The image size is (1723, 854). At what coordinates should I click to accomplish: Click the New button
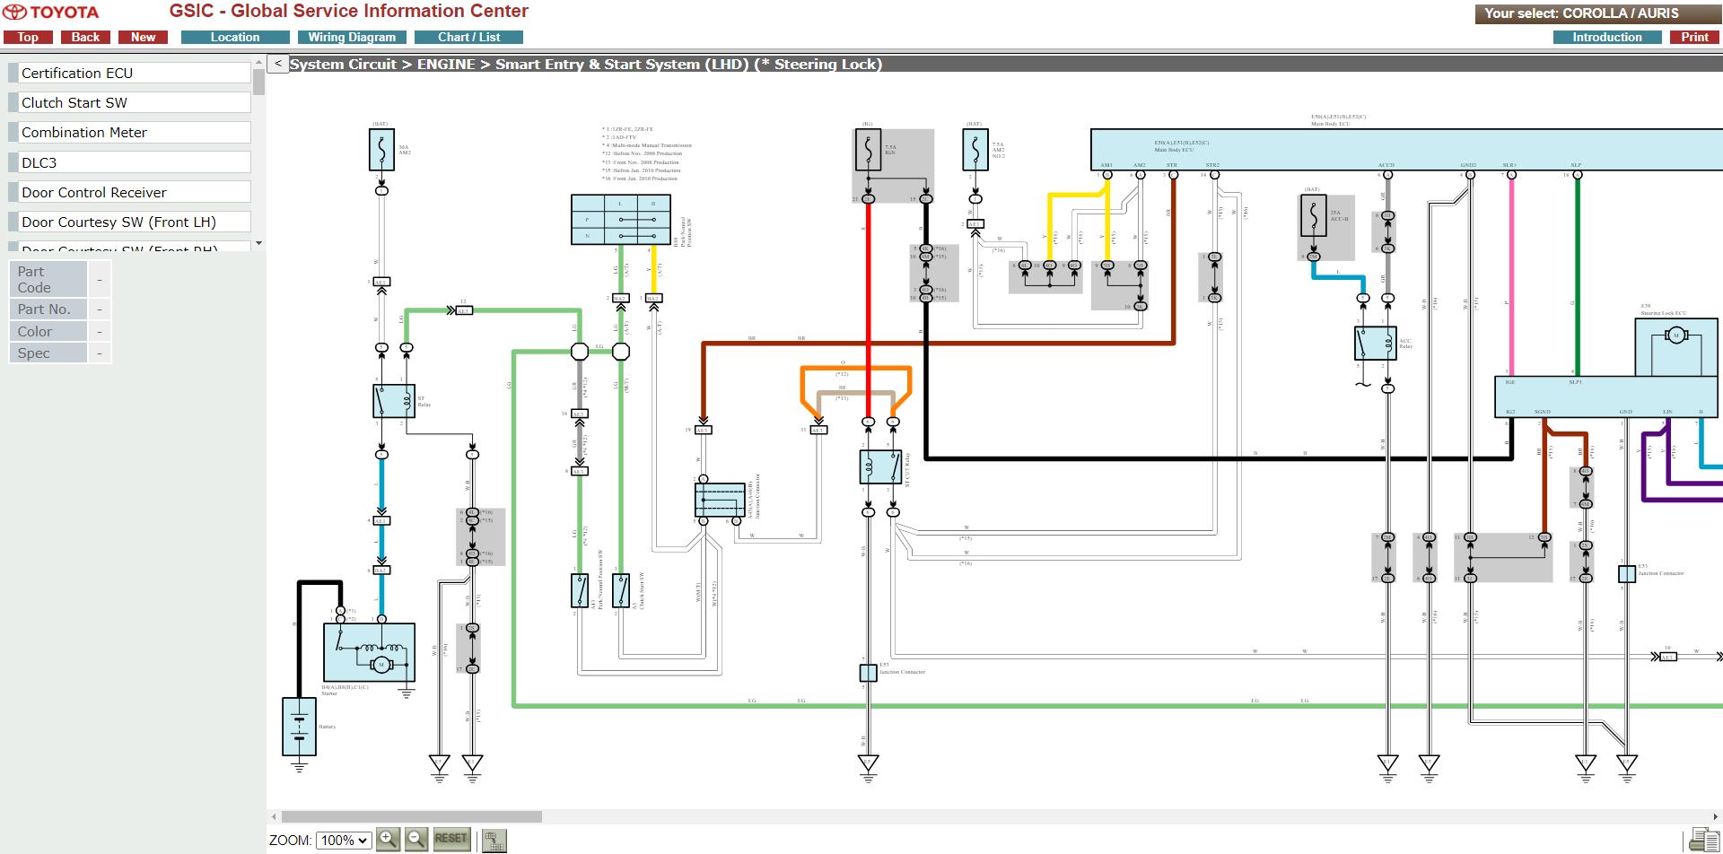point(143,37)
